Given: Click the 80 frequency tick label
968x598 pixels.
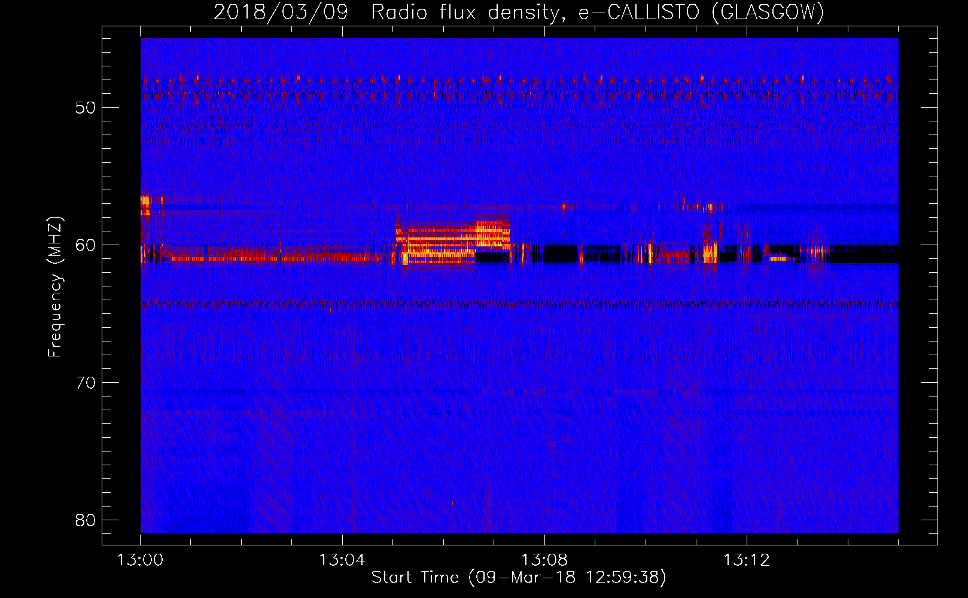Looking at the screenshot, I should [86, 520].
